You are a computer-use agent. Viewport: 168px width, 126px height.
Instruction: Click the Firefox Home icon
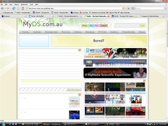(x=23, y=8)
